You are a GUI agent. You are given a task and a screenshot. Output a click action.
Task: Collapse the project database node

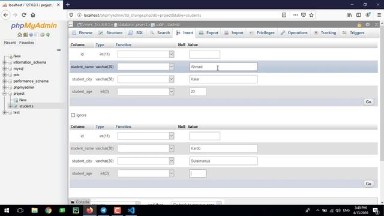click(4, 94)
